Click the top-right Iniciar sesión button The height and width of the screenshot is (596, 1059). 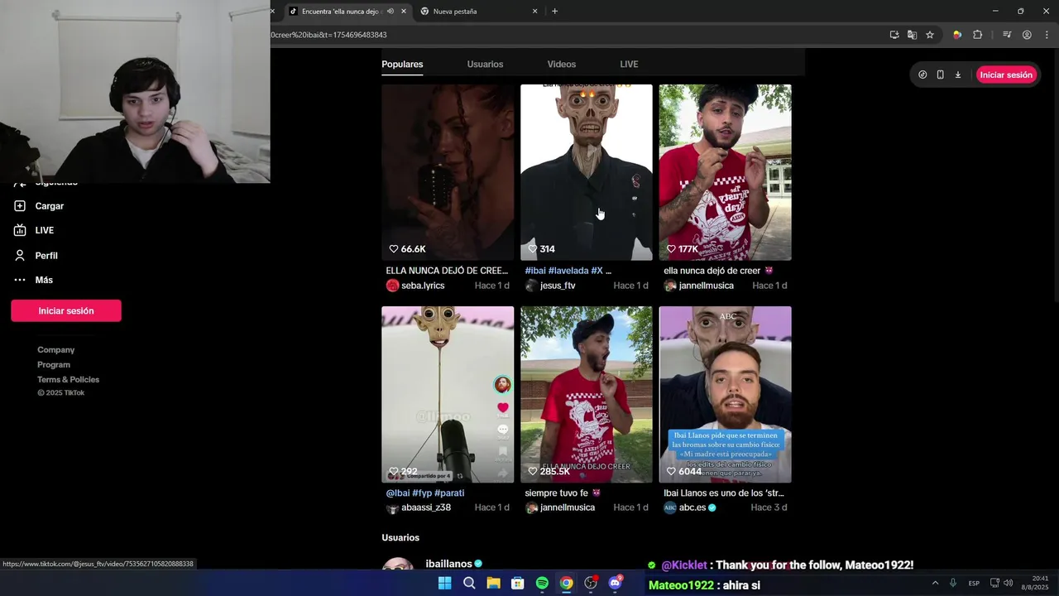(1006, 74)
